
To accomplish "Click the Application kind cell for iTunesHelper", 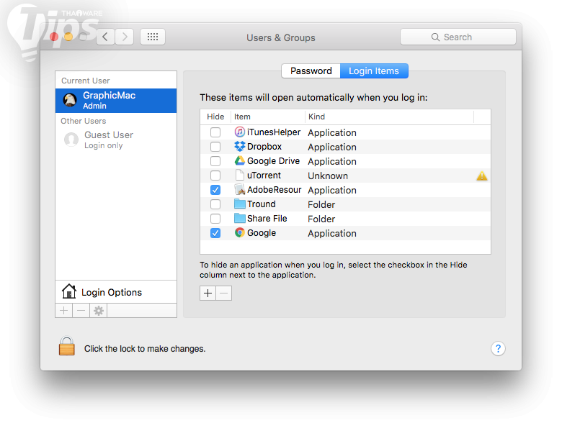I will point(332,133).
